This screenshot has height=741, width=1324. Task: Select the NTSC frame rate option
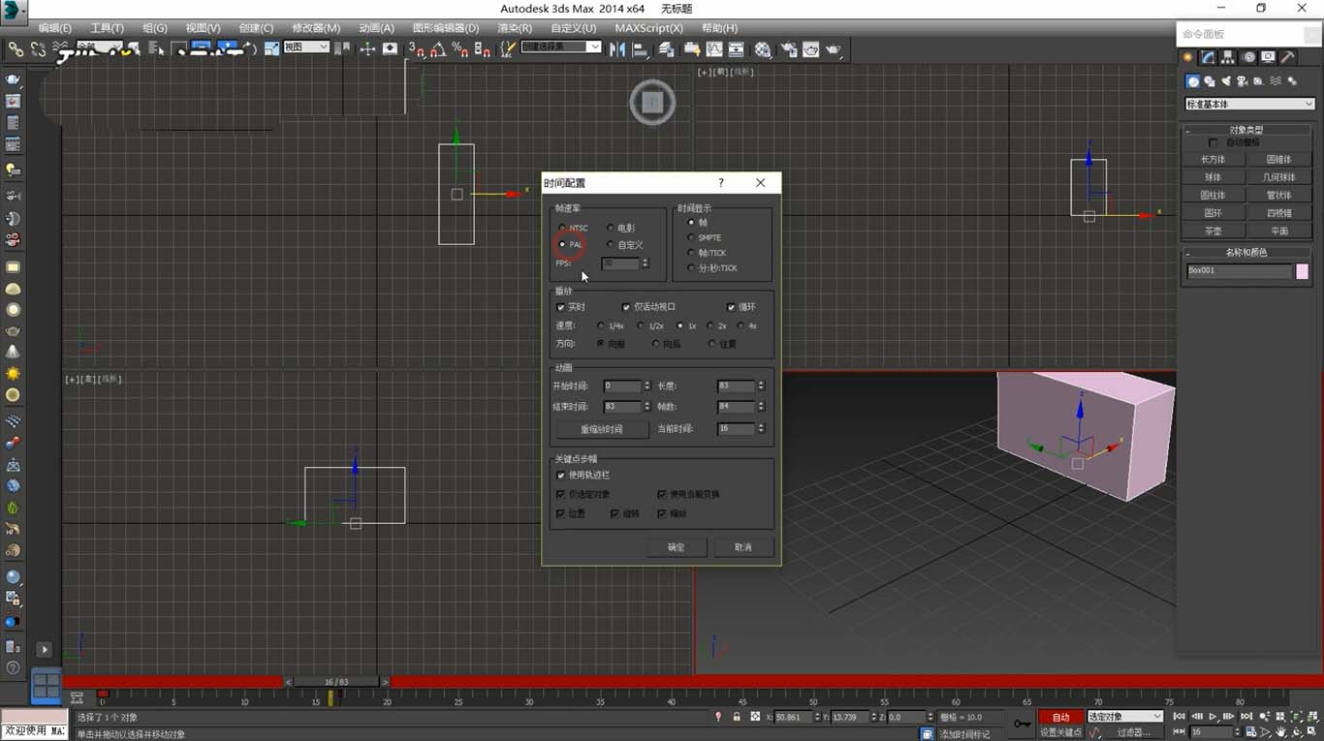(563, 229)
